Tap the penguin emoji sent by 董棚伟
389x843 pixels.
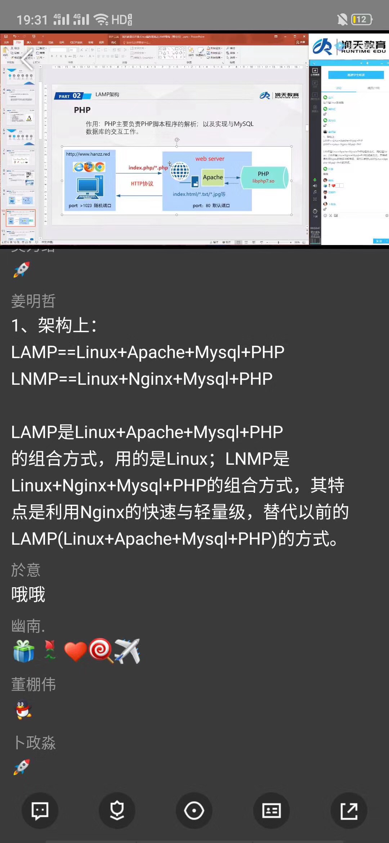point(24,709)
